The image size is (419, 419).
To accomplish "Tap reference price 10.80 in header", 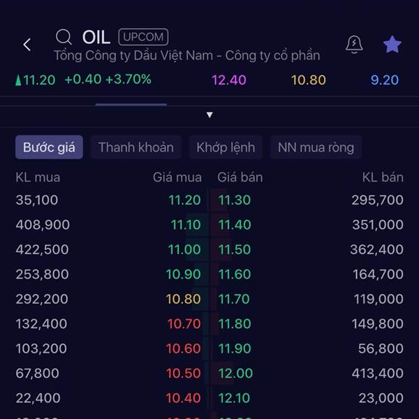I will (x=309, y=80).
